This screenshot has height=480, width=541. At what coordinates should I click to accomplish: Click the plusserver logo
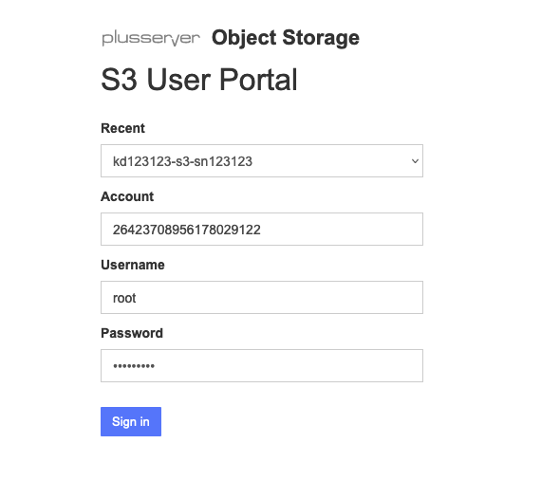coord(151,38)
